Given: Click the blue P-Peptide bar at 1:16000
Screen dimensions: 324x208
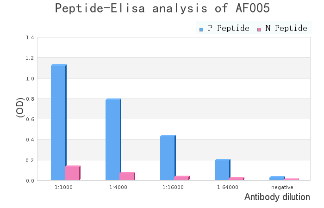Looking at the screenshot, I should pyautogui.click(x=168, y=158).
